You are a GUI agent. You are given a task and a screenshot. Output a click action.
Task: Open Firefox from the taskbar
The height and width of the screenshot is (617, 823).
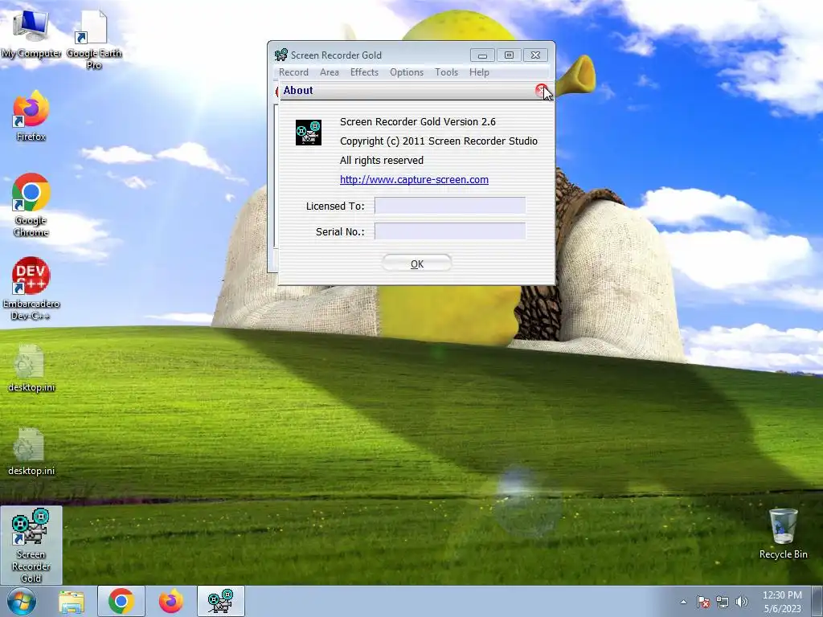coord(170,601)
